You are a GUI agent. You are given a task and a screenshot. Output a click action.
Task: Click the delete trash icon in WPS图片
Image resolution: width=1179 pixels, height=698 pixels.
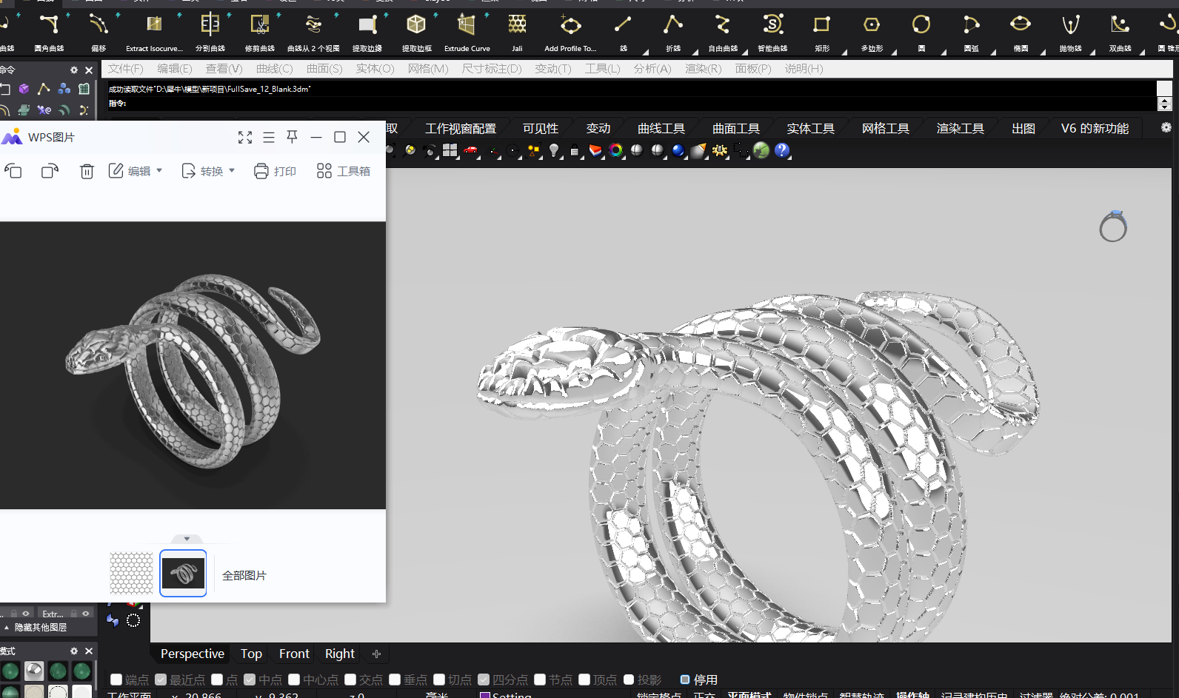[x=87, y=171]
